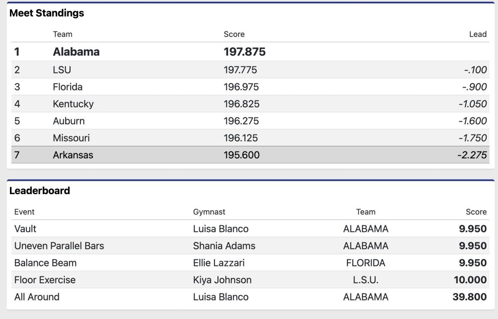Click the Lead column header
Image resolution: width=498 pixels, height=319 pixels.
(478, 34)
